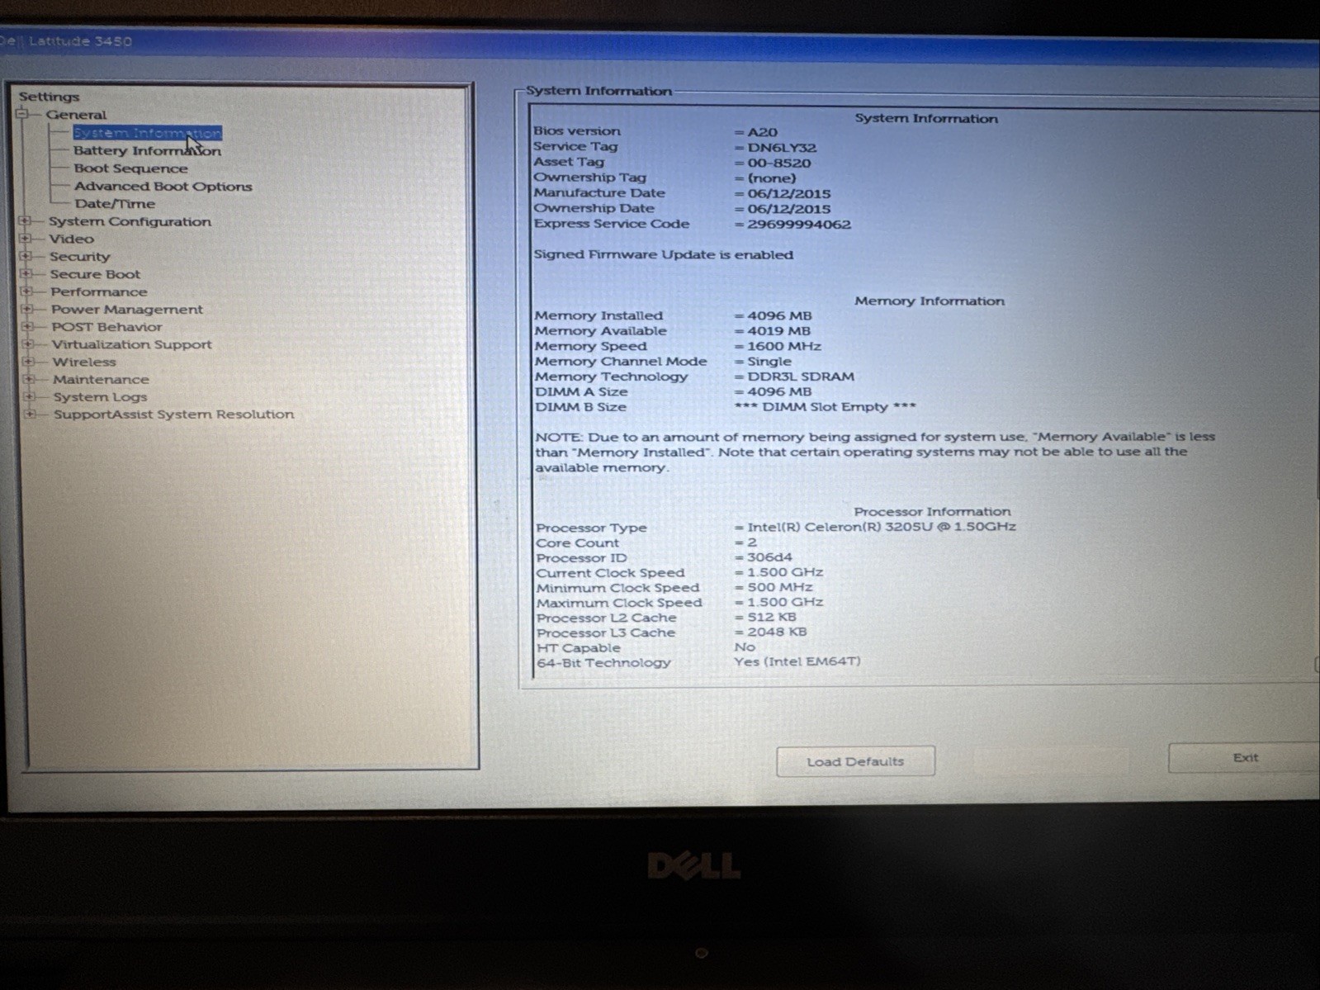Select the POST Behavior label
The width and height of the screenshot is (1320, 990).
(x=106, y=326)
